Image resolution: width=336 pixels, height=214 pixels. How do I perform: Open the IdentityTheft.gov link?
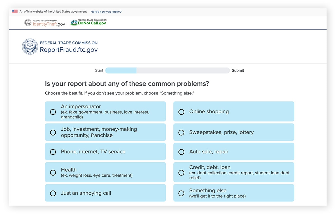pos(49,24)
